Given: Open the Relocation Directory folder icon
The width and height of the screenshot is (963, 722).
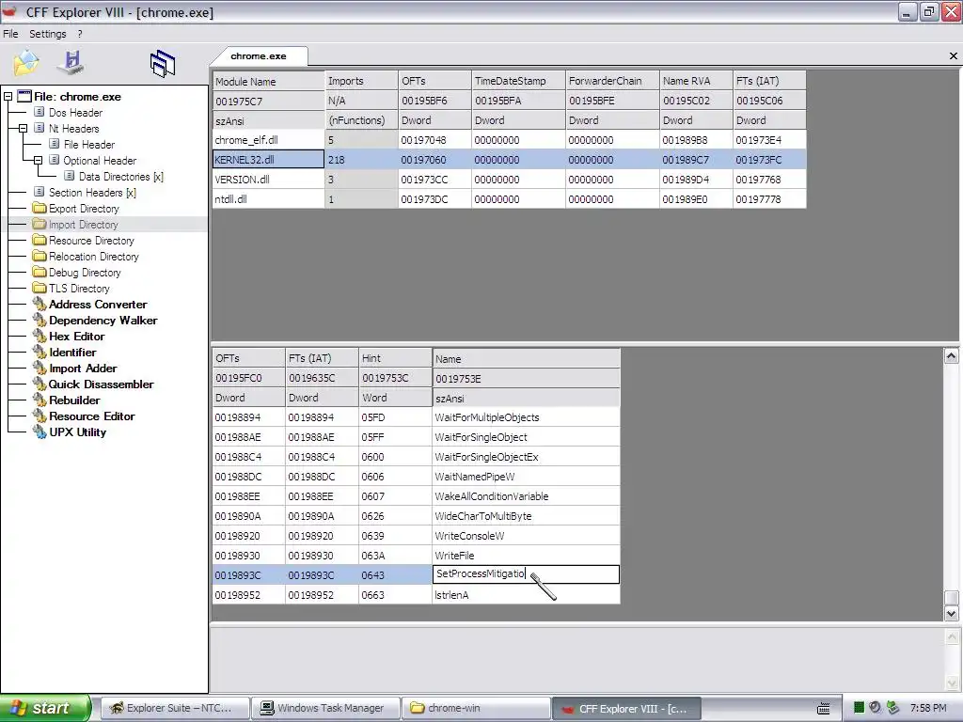Looking at the screenshot, I should coord(39,256).
